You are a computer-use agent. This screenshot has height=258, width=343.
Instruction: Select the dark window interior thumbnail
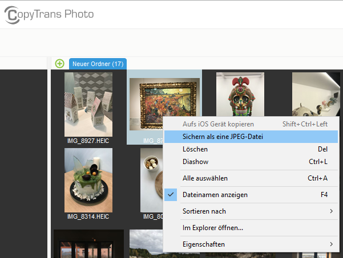88,244
